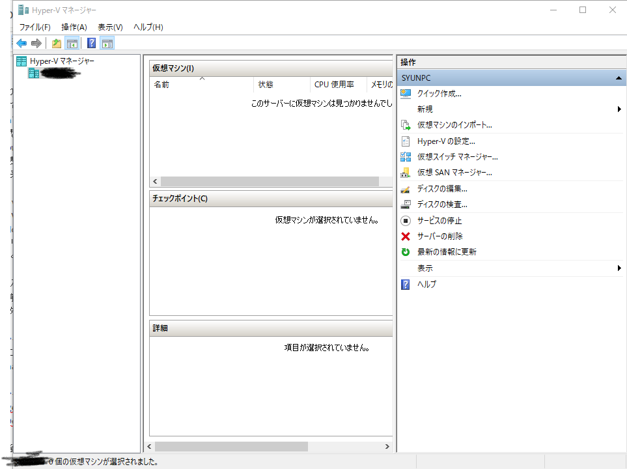This screenshot has width=627, height=469.
Task: Click the 操作 pane title
Action: 408,63
